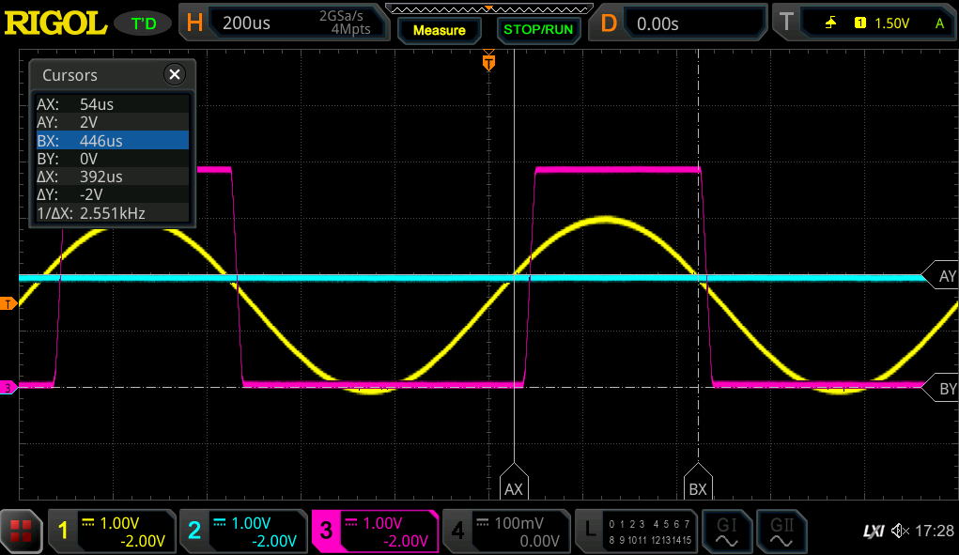The image size is (959, 555).
Task: Click the clock showing 17:28
Action: 935,531
